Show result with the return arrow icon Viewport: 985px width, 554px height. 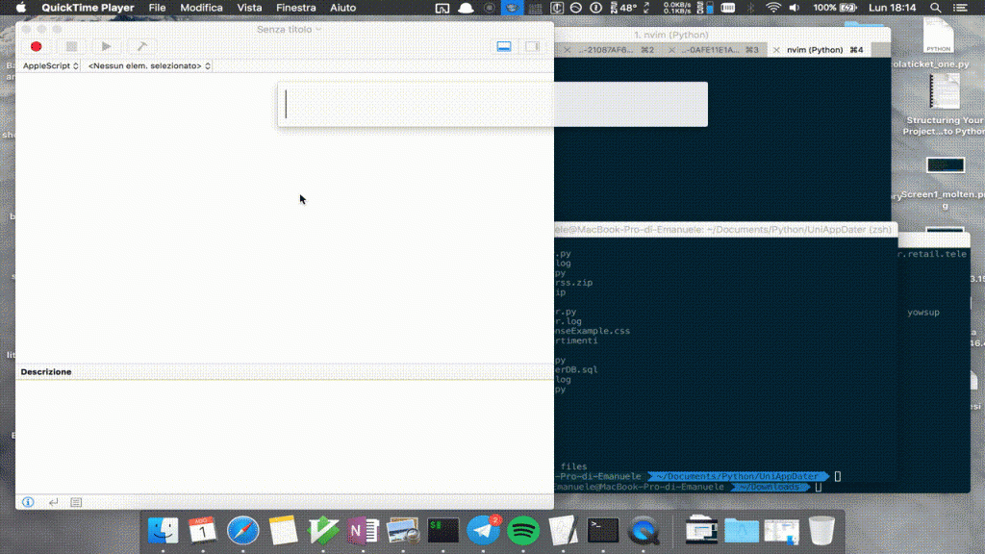coord(53,502)
